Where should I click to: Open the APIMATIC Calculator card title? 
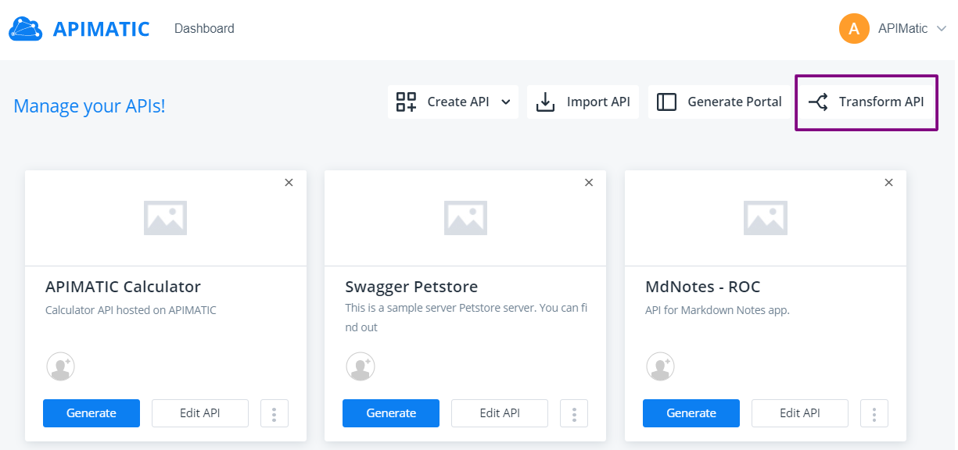[x=123, y=287]
